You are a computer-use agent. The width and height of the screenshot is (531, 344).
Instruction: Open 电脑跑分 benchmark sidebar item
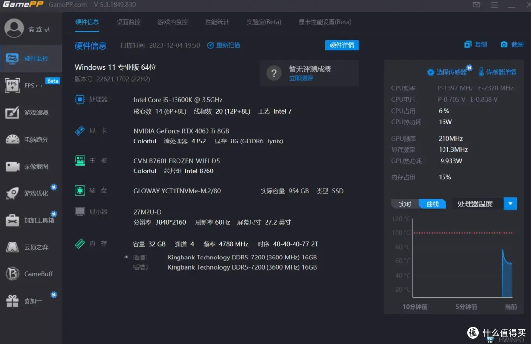click(x=31, y=139)
